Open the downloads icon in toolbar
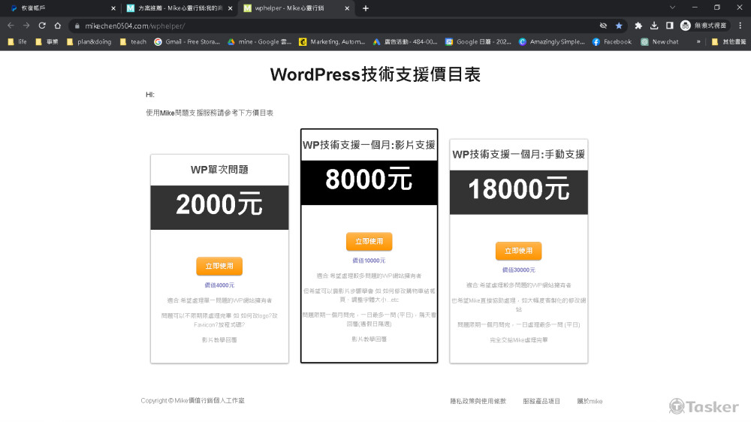The width and height of the screenshot is (751, 422). click(x=654, y=26)
